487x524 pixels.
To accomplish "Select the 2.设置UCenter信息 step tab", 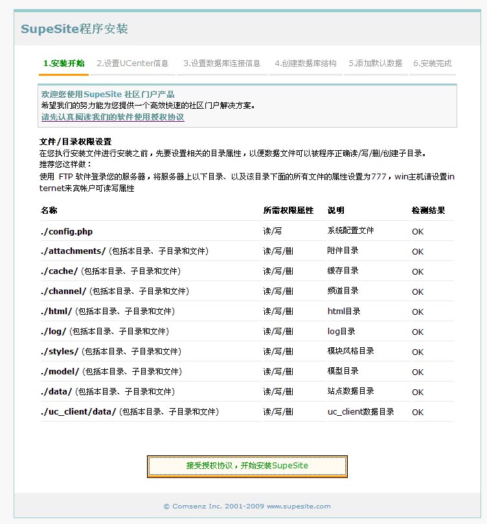I will pos(133,63).
